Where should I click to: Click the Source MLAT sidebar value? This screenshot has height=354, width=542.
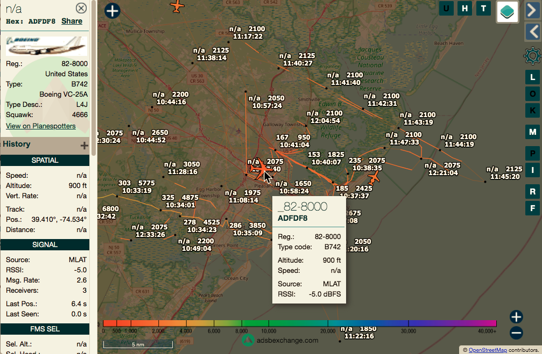(78, 260)
